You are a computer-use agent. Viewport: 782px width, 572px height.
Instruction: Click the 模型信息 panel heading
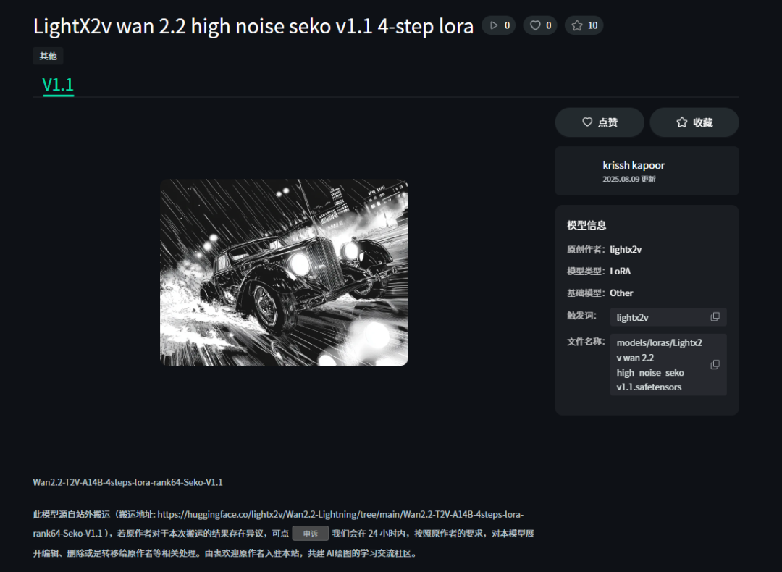click(586, 225)
